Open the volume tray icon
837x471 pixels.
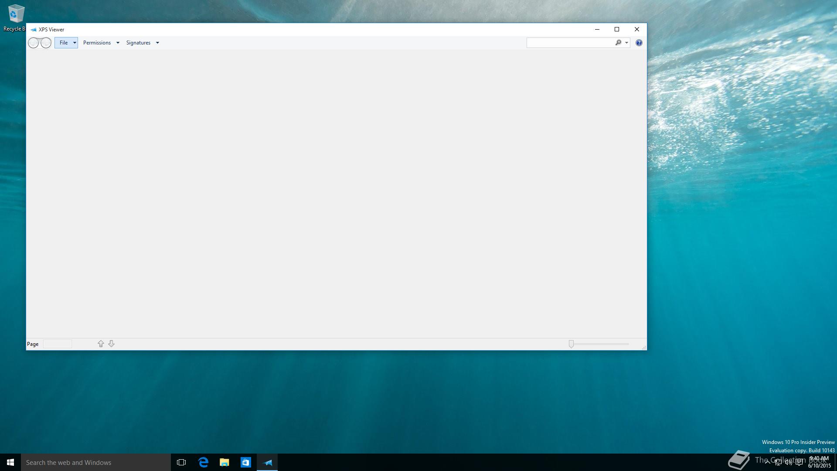(788, 462)
